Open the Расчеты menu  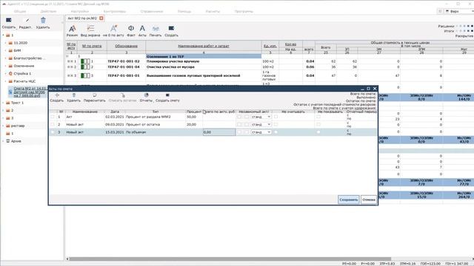213,12
